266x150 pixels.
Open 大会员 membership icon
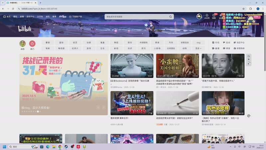point(207,16)
